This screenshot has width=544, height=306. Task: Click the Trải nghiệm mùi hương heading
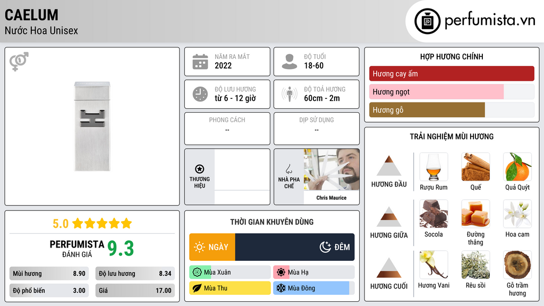452,137
